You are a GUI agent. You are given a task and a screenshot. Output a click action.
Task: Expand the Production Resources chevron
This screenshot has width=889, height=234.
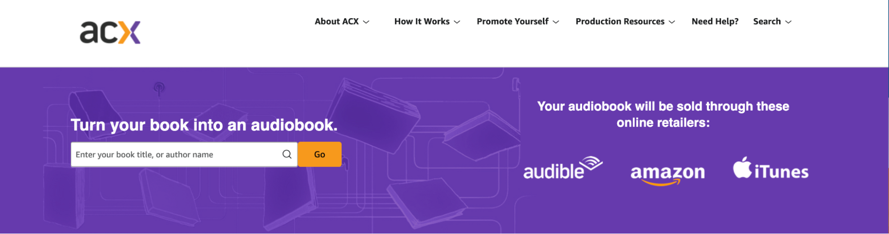pos(672,22)
